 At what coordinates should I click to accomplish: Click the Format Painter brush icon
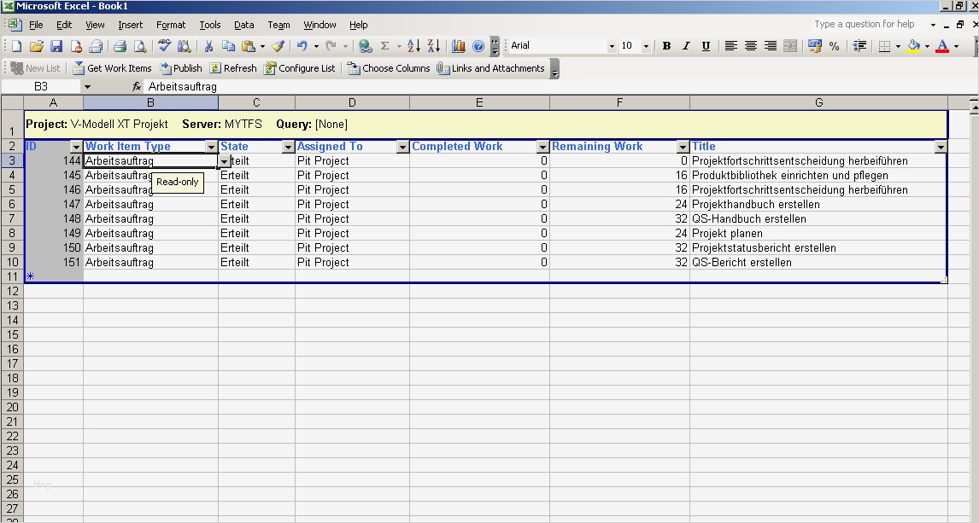(278, 46)
